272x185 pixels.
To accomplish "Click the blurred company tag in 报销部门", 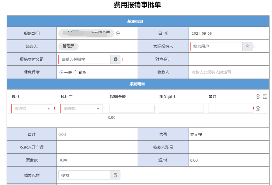I will click(86, 33).
